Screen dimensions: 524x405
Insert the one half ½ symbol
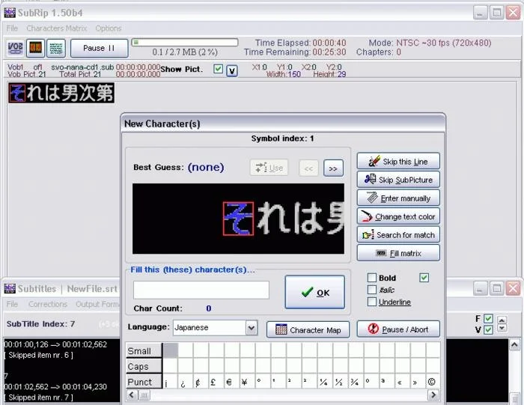[341, 382]
